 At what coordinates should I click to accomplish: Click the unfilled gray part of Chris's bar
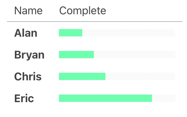coord(140,76)
